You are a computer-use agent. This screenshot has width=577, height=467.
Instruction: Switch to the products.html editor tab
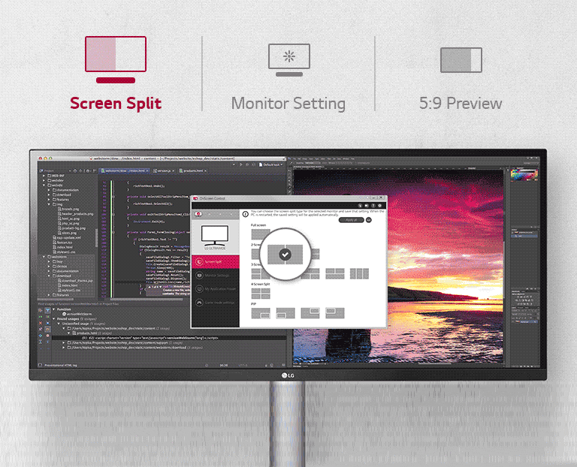[193, 170]
